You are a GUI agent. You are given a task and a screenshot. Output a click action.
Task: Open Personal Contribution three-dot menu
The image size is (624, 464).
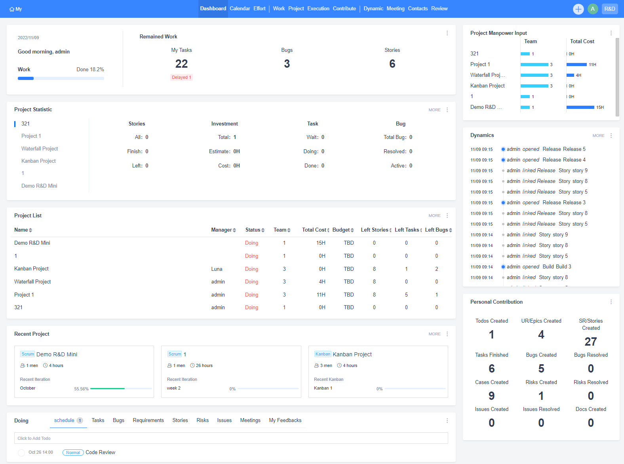(611, 302)
